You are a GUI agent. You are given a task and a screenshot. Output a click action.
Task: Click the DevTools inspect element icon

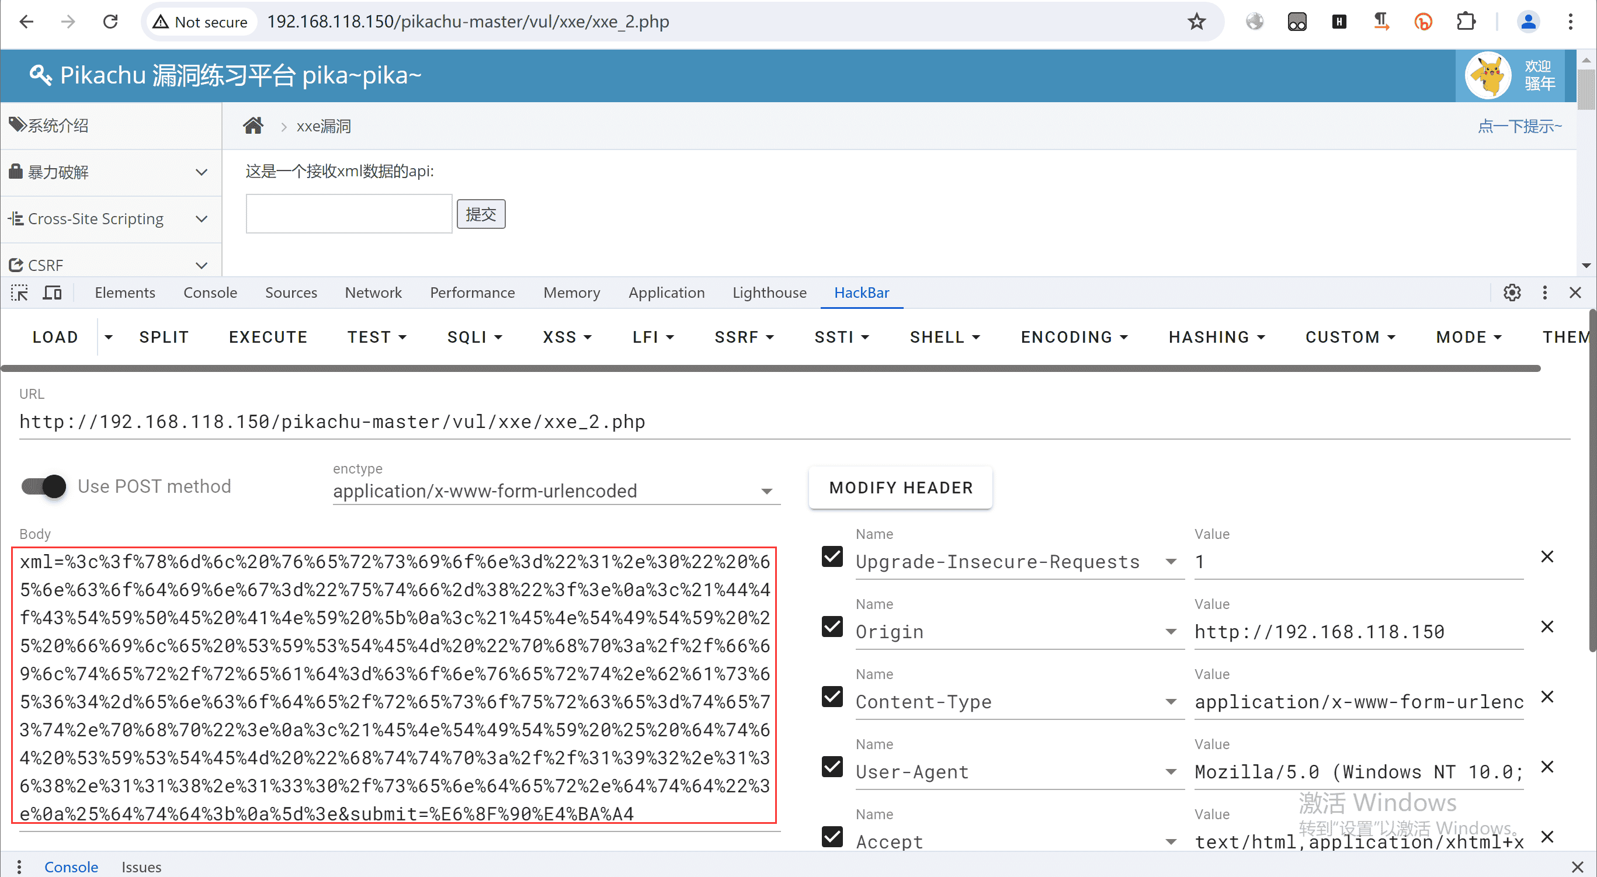(x=19, y=293)
